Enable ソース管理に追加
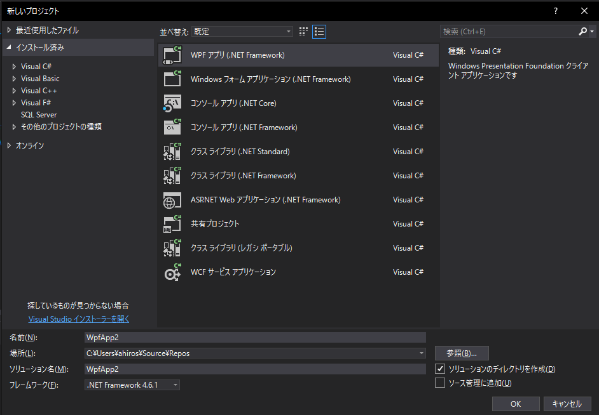Viewport: 599px width, 415px height. click(x=441, y=382)
